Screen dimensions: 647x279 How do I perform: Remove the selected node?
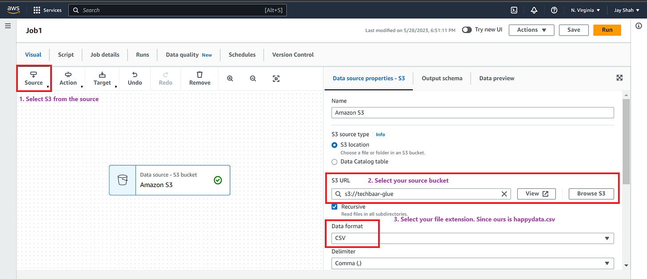[x=200, y=79]
